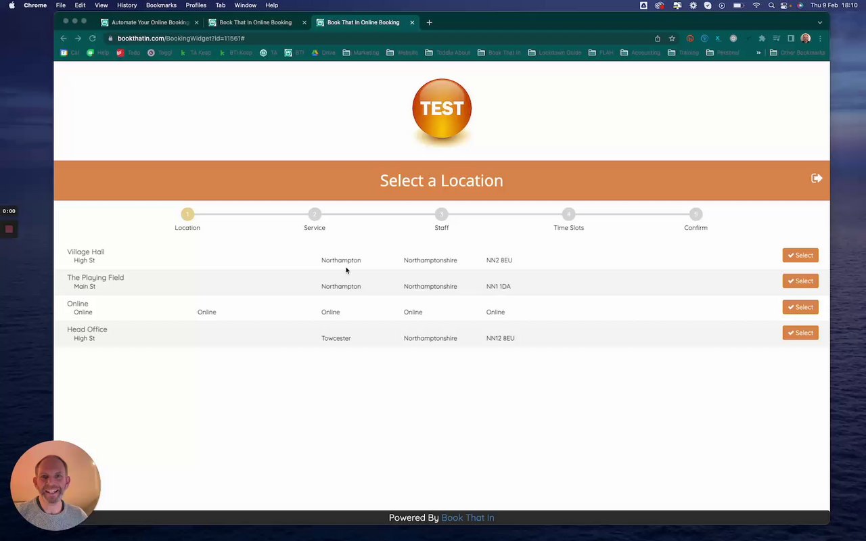The width and height of the screenshot is (866, 541).
Task: Open the Accounting bookmarks folder
Action: click(640, 53)
